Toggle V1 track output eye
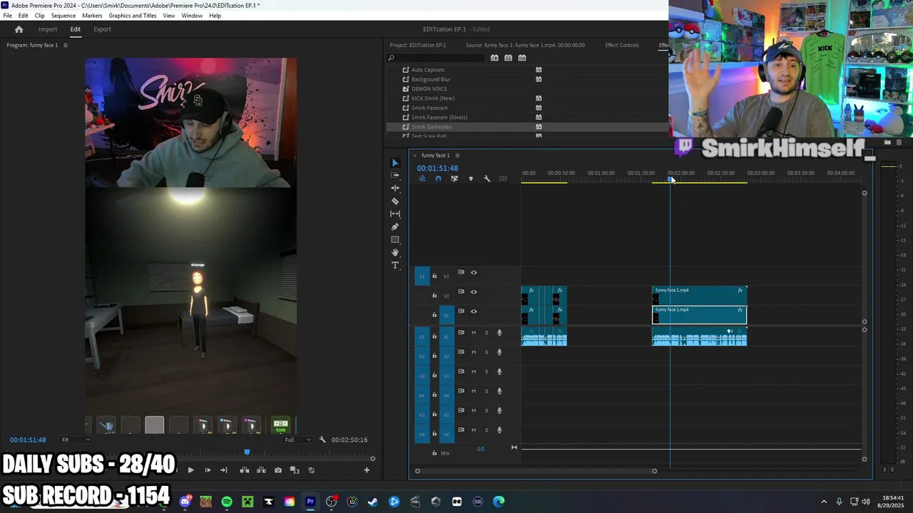The image size is (913, 513). click(x=474, y=311)
